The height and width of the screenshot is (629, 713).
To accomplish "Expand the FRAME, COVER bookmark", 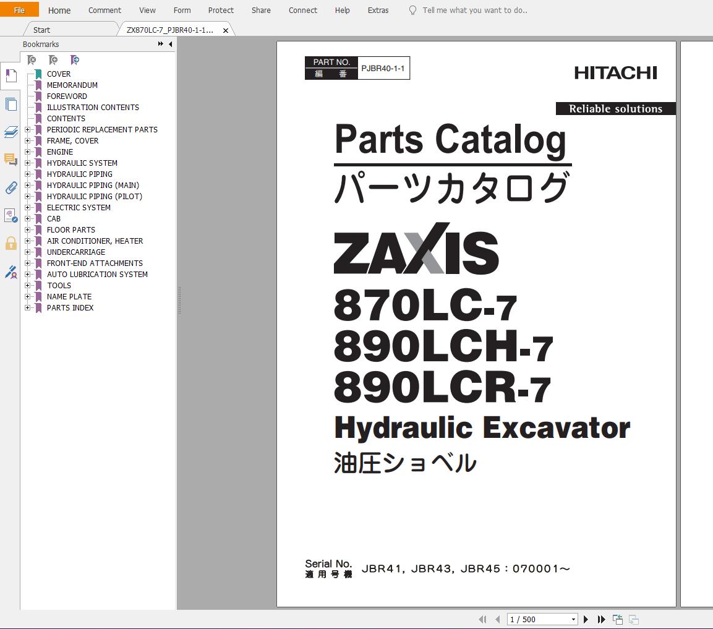I will 27,140.
